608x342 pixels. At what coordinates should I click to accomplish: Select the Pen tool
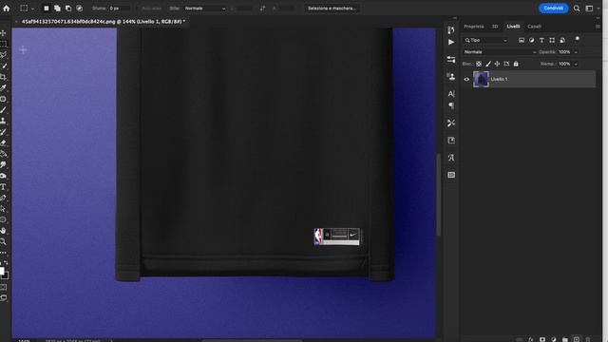[4, 198]
